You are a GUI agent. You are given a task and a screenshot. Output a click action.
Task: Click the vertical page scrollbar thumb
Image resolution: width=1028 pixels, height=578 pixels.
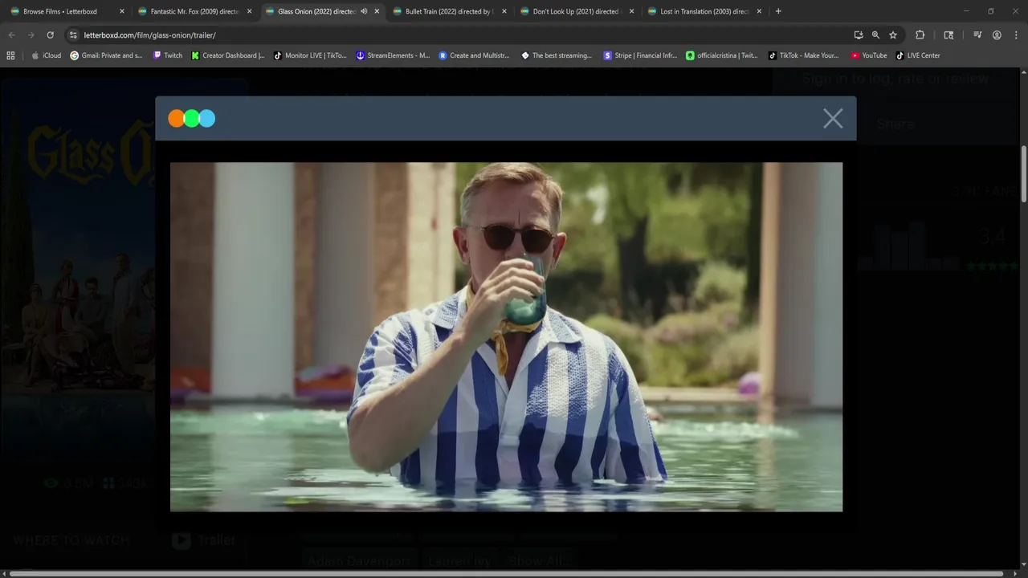click(x=1023, y=173)
